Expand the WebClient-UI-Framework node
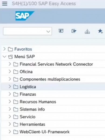Screen dimensions: 105x140 click(10, 132)
